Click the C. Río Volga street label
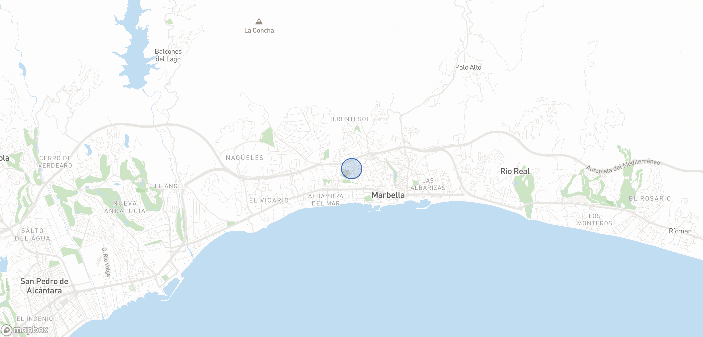The width and height of the screenshot is (703, 337). pos(106,262)
